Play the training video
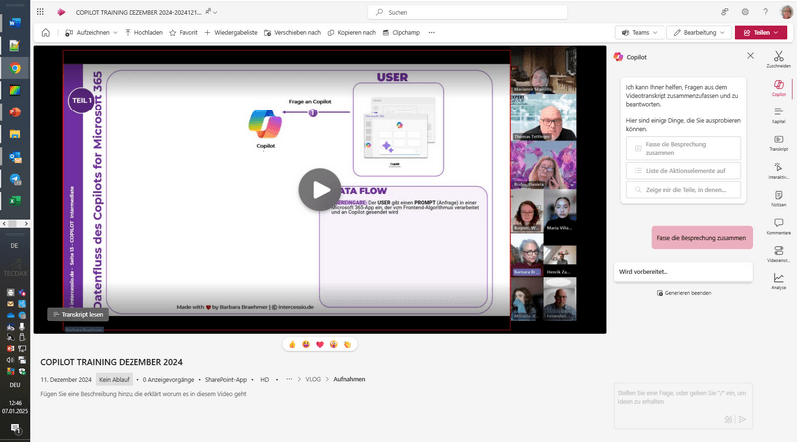 tap(319, 189)
